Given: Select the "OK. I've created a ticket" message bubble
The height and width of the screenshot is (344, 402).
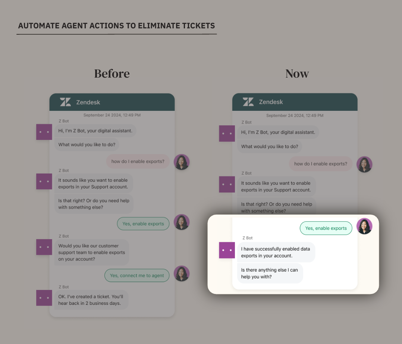Looking at the screenshot, I should 91,300.
